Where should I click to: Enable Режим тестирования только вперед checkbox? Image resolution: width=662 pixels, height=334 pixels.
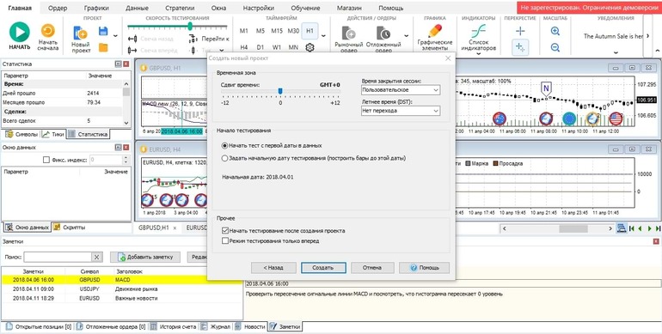(x=225, y=241)
